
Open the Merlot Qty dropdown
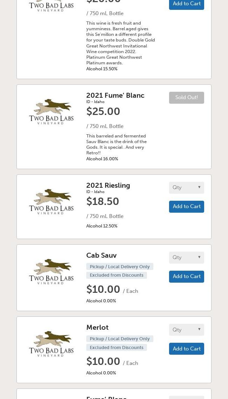coord(186,330)
